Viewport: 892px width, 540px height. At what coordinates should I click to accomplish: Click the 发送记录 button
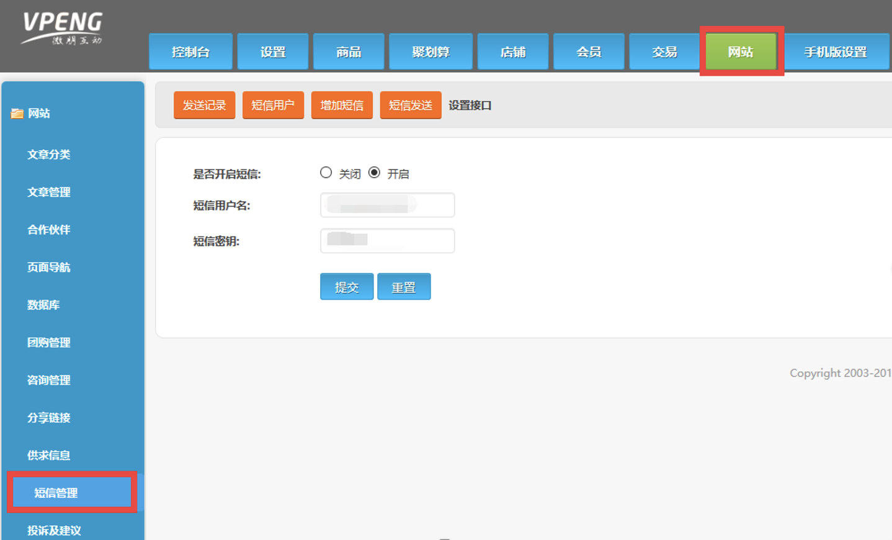coord(204,106)
